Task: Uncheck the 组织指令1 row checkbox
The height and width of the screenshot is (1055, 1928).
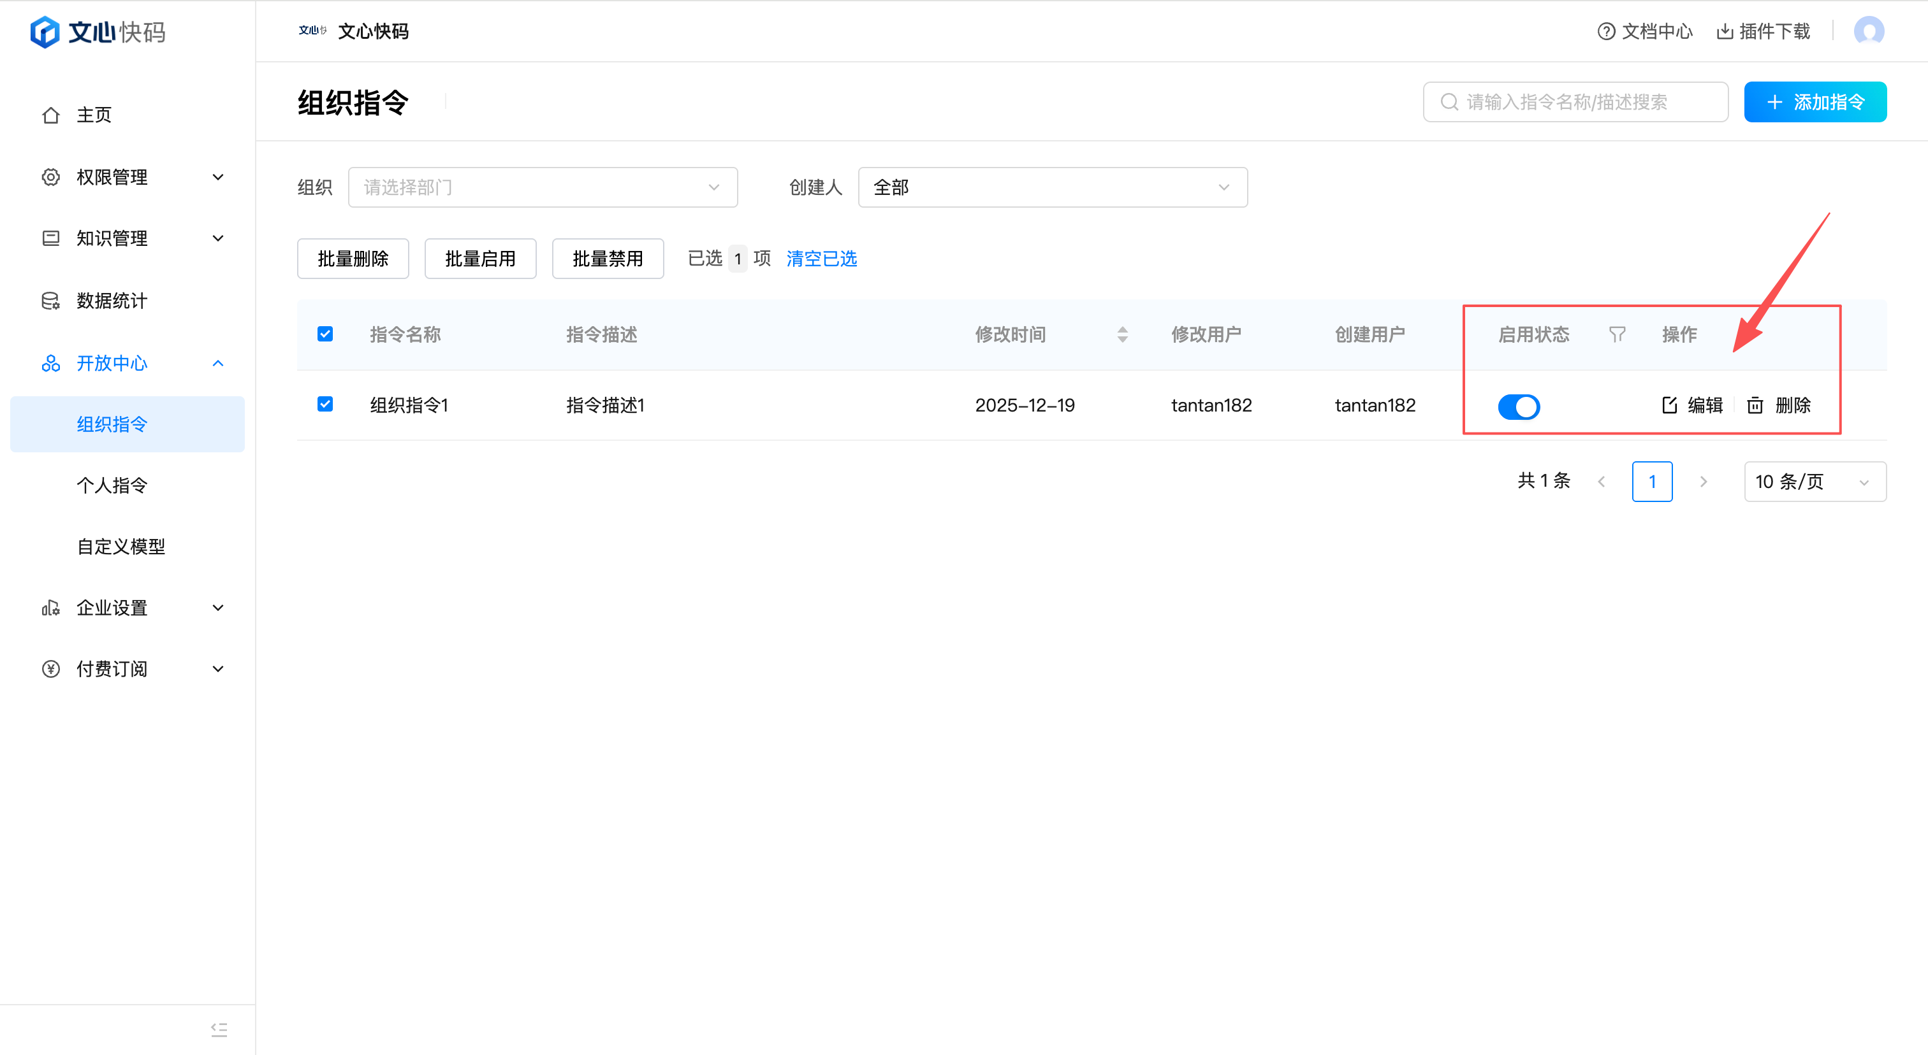Action: [325, 404]
